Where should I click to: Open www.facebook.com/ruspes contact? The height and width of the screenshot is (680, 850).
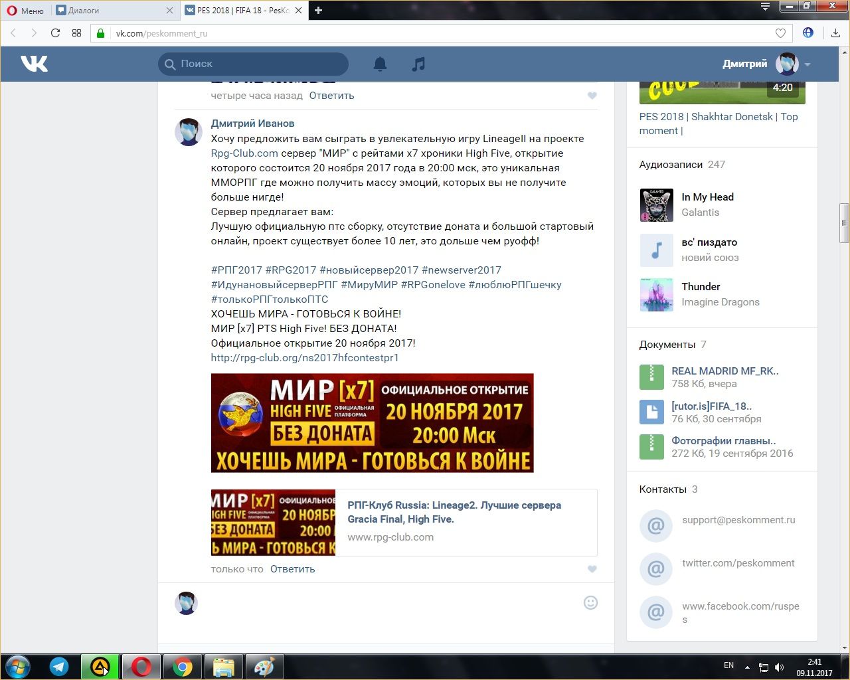740,612
